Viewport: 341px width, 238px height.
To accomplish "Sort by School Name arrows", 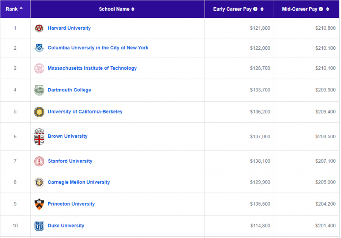I will pos(133,9).
